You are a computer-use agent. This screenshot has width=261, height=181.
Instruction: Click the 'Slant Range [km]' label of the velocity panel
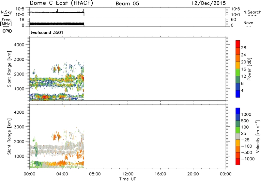click(x=9, y=136)
